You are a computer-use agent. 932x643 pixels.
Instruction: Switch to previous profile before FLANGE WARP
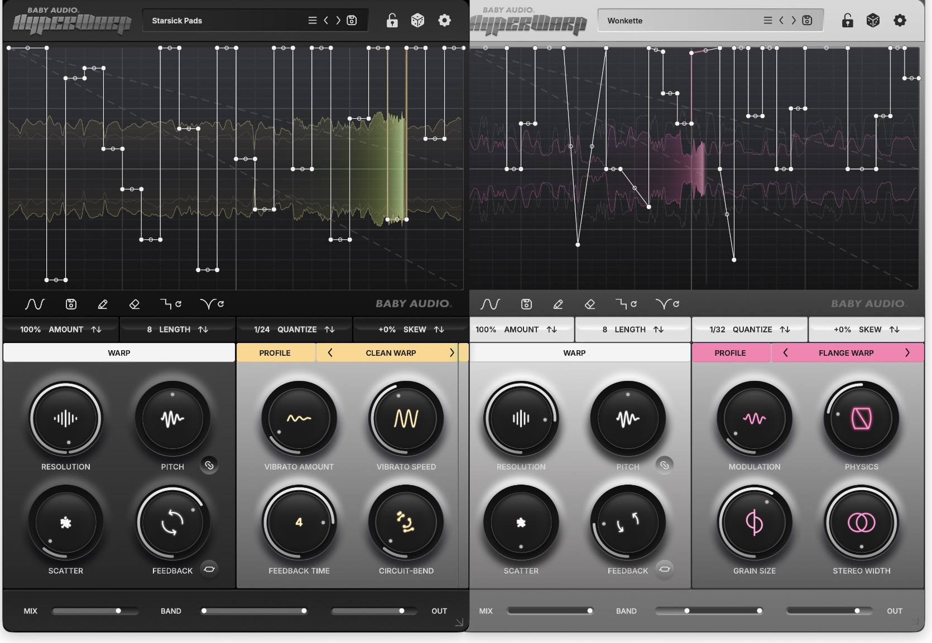click(x=785, y=353)
